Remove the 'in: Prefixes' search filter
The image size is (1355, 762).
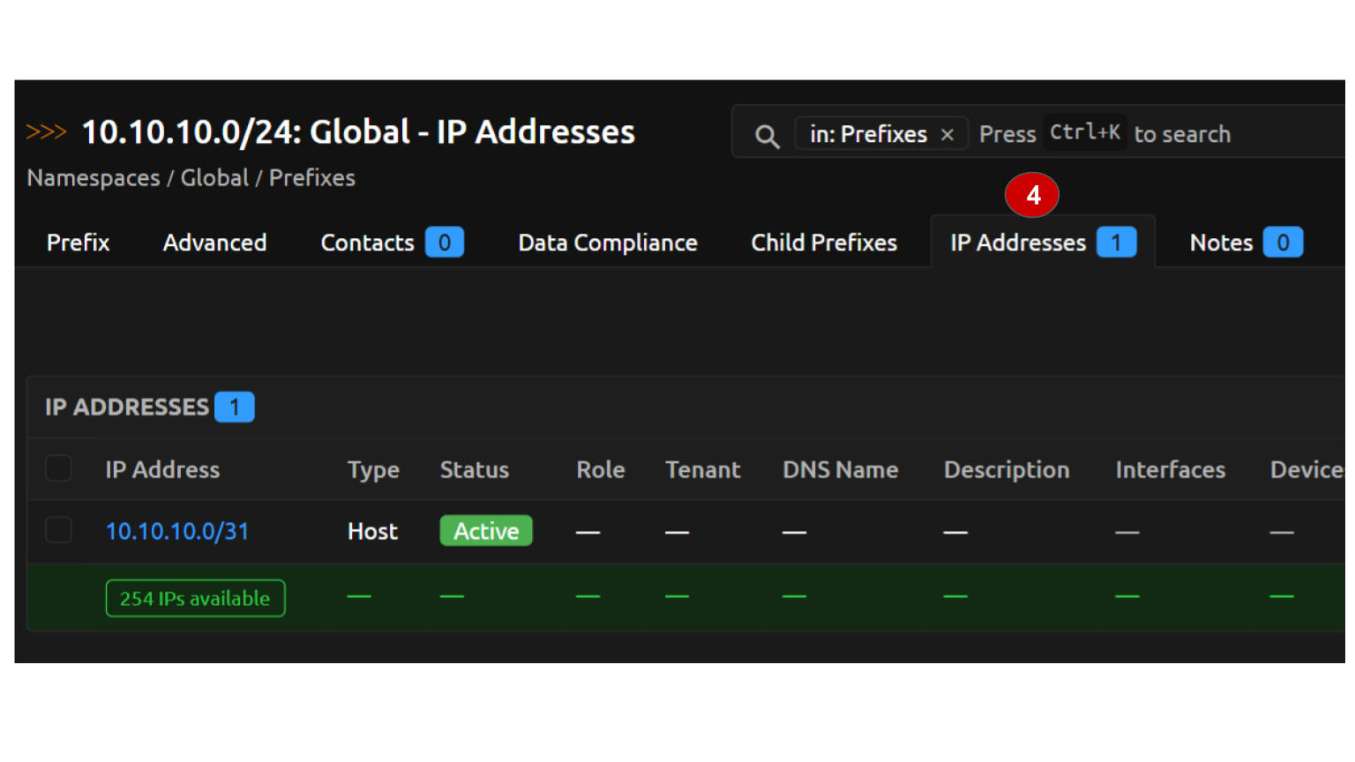tap(947, 135)
